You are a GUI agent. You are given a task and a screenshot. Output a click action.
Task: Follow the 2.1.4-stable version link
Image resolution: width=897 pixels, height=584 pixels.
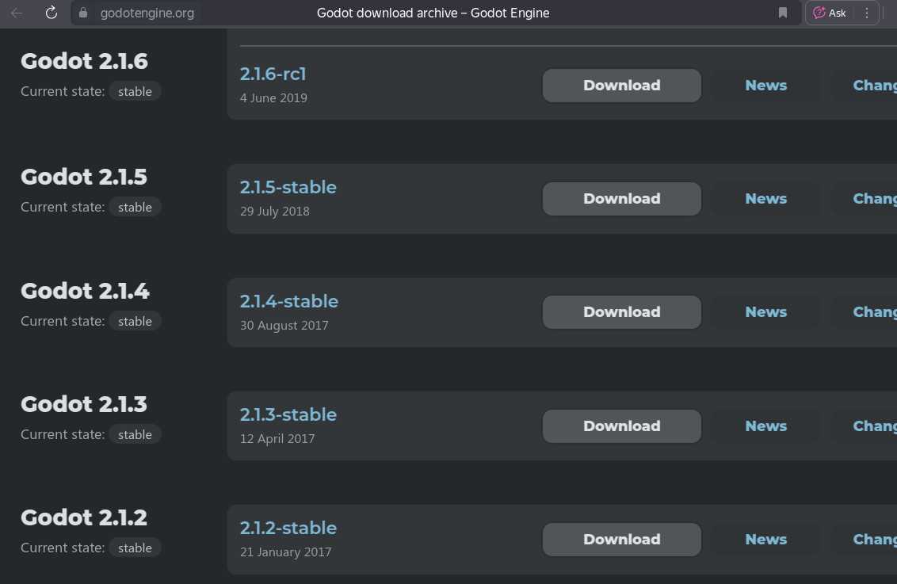tap(288, 302)
